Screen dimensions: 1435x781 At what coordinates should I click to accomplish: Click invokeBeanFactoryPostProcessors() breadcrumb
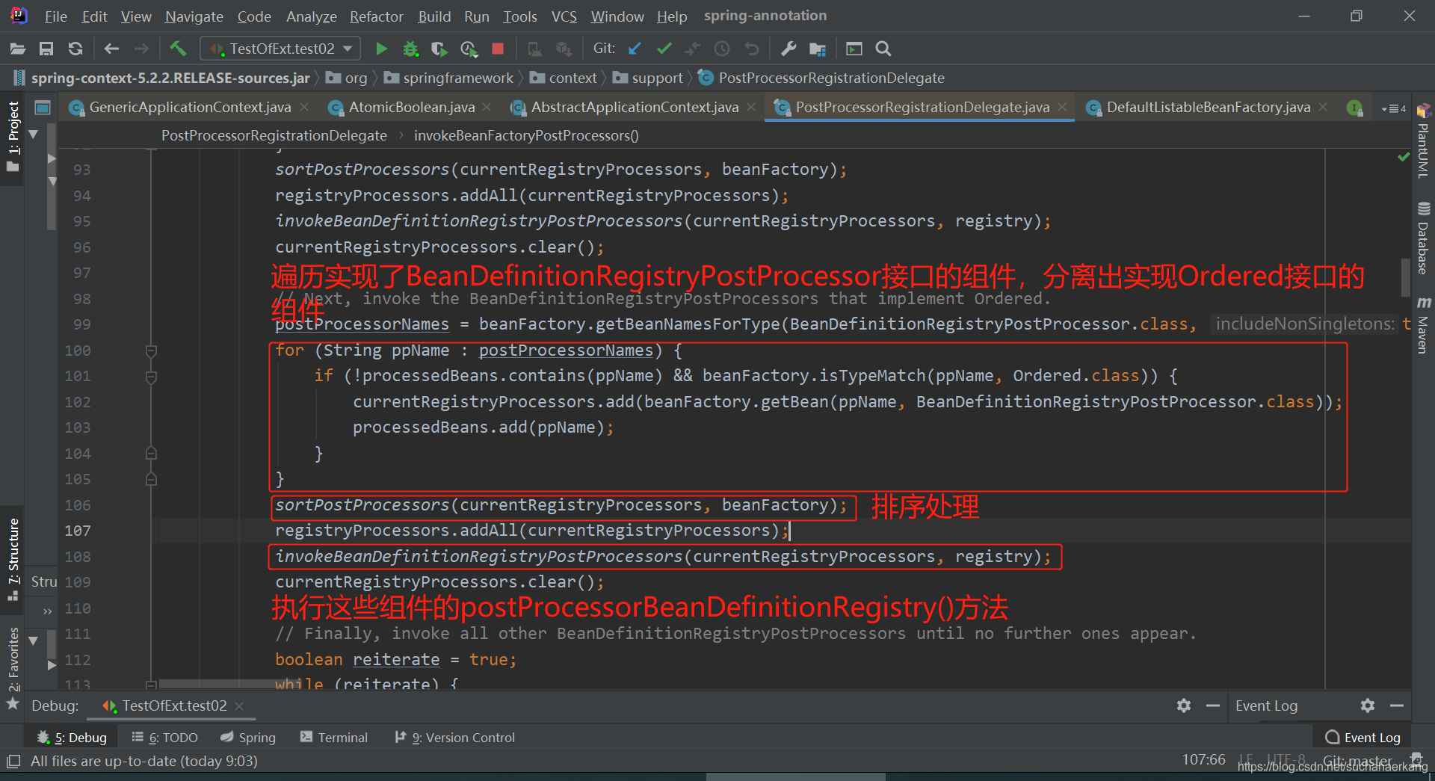(526, 136)
